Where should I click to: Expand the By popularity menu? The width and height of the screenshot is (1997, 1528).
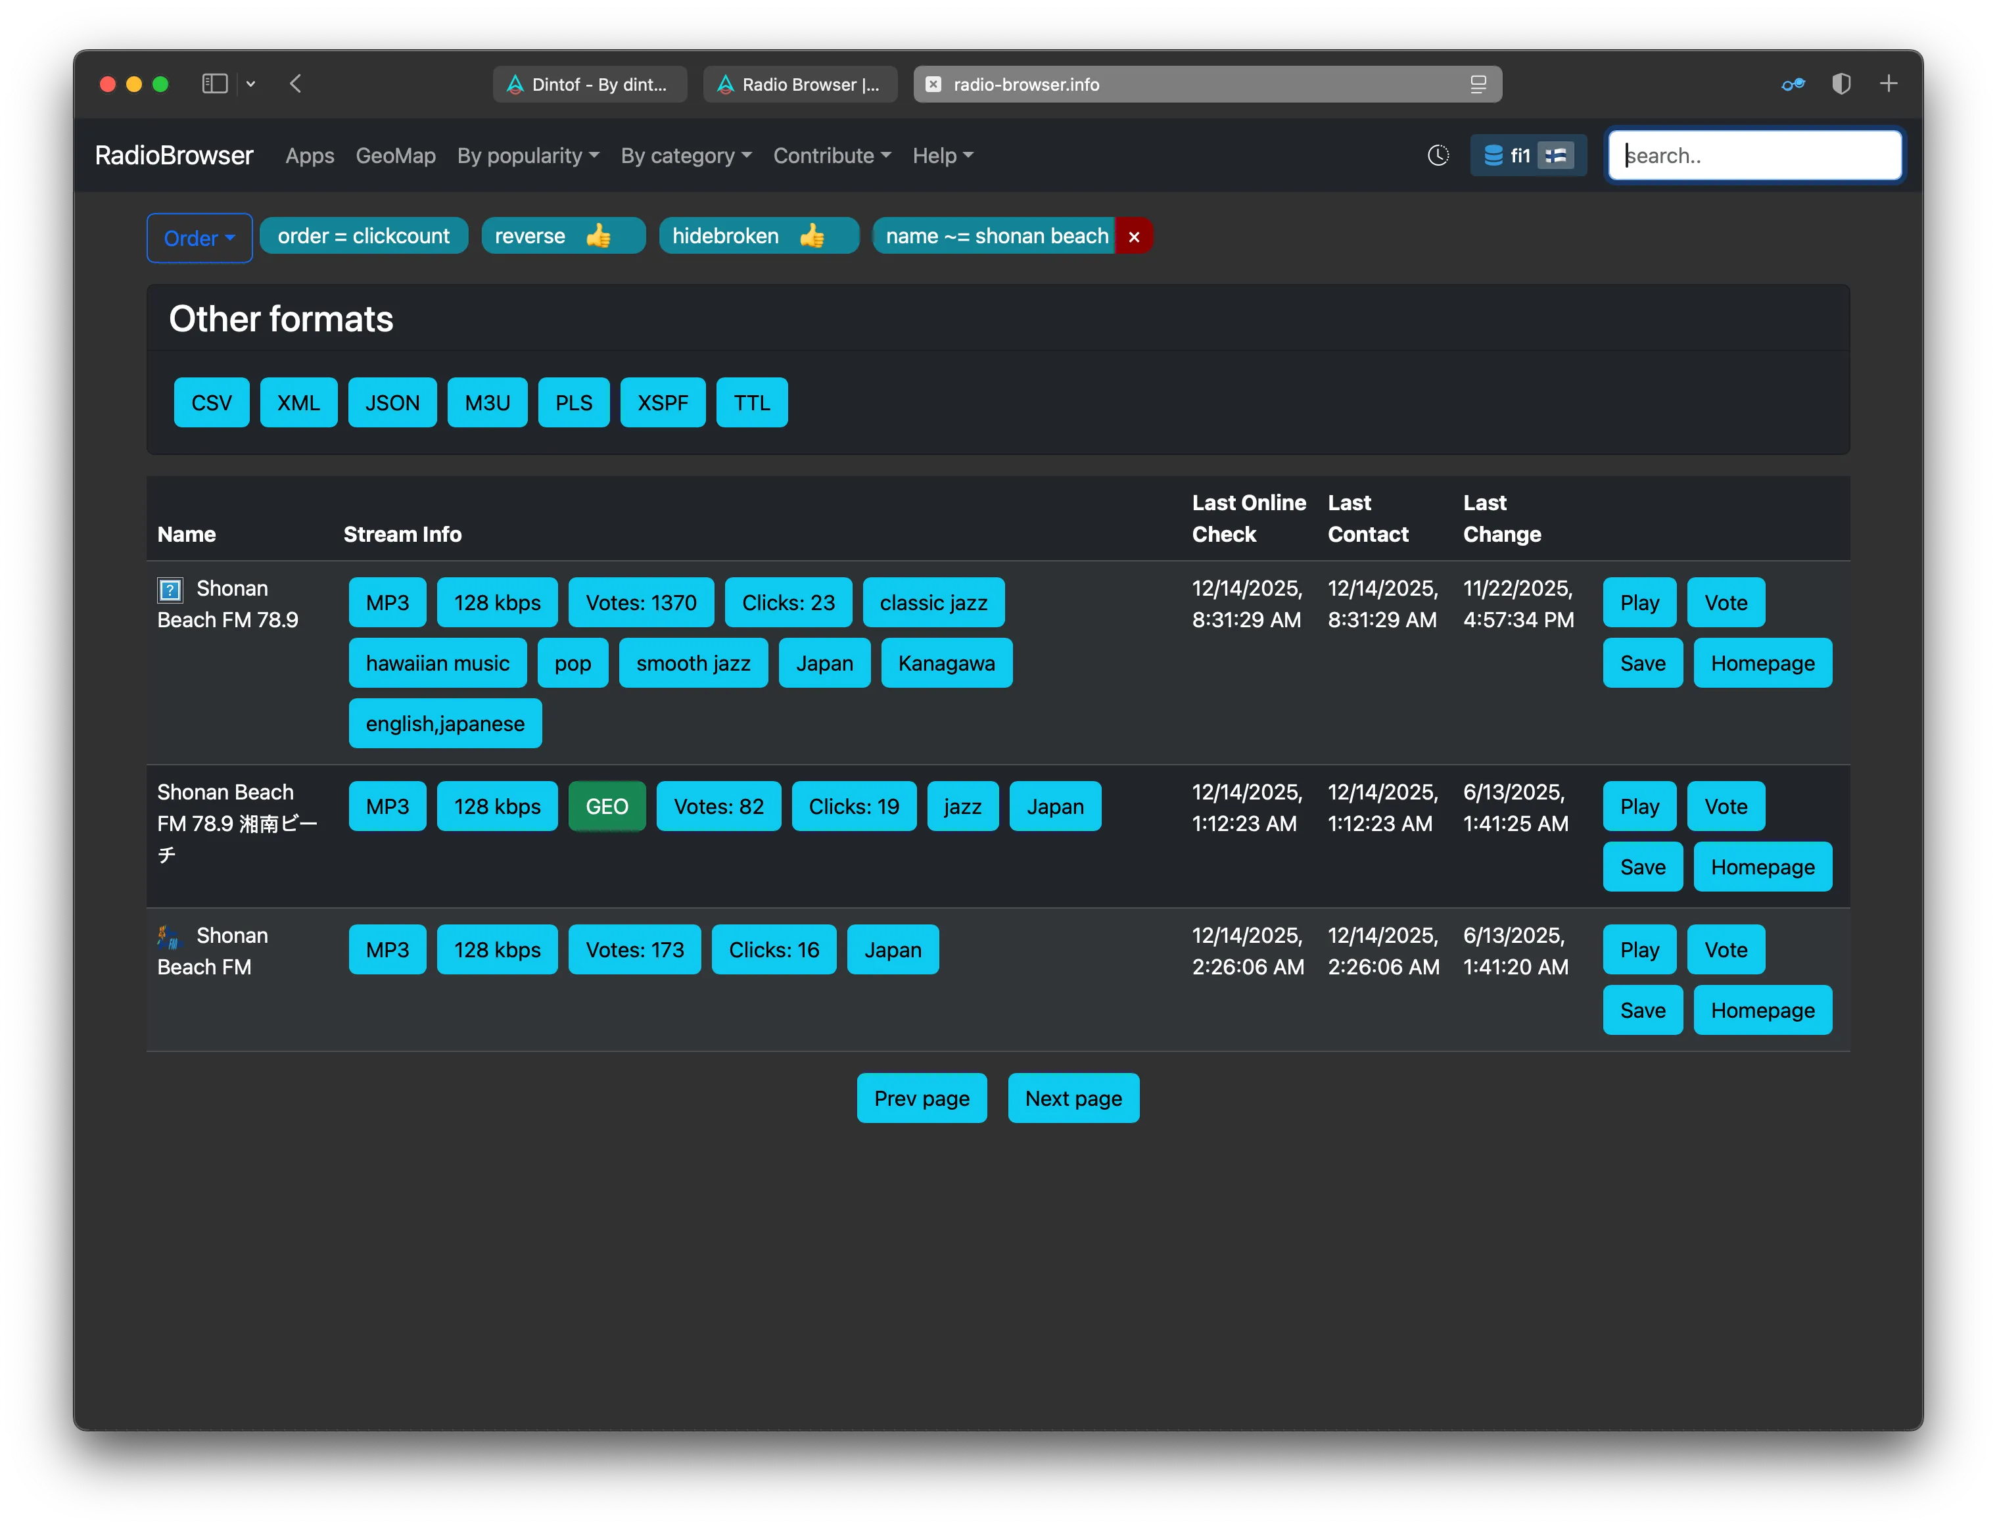coord(527,156)
